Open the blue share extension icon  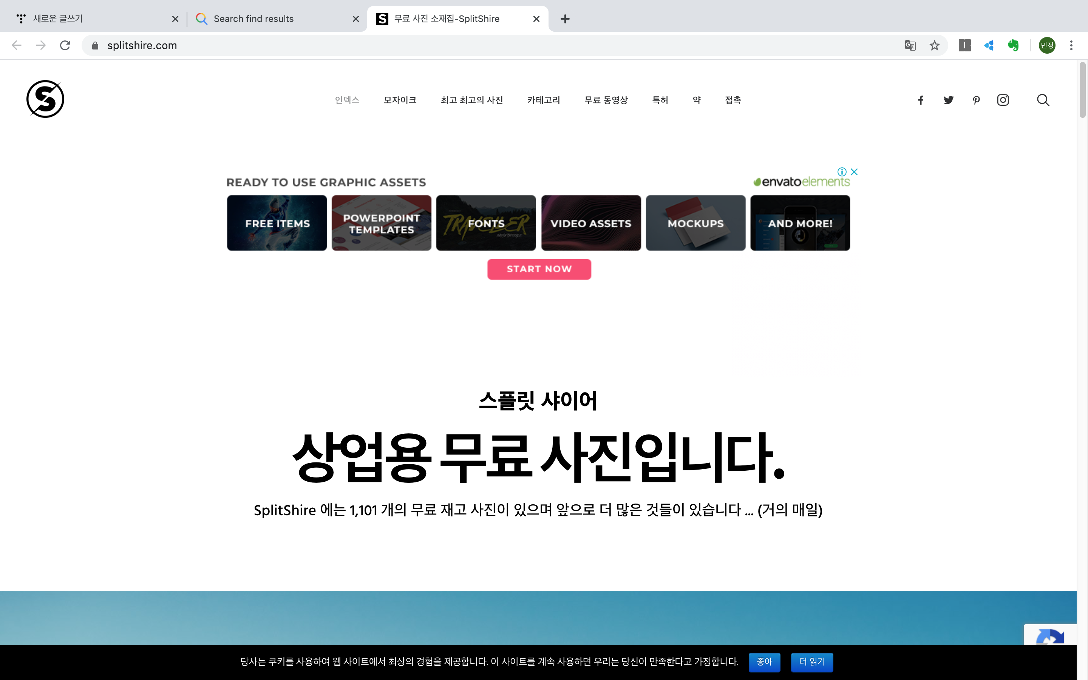[x=989, y=45]
